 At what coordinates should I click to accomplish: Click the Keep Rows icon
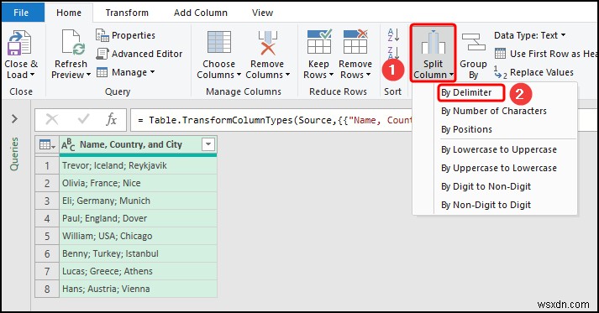[319, 42]
